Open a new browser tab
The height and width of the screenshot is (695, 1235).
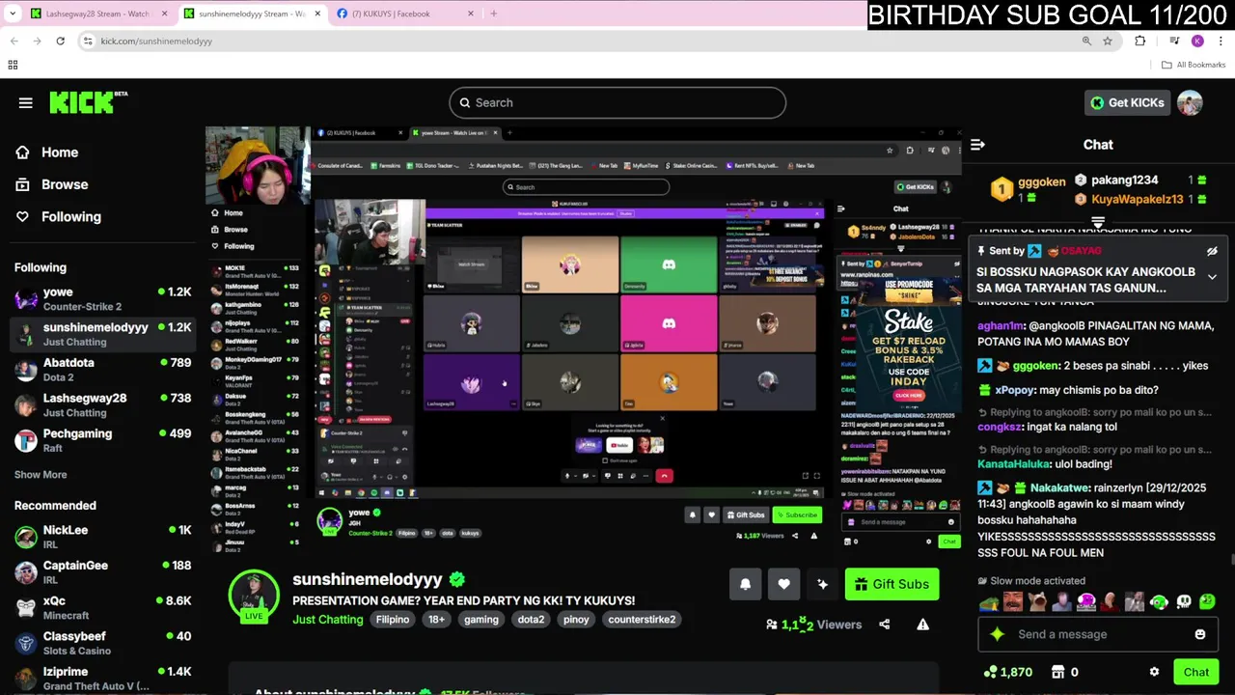[494, 14]
